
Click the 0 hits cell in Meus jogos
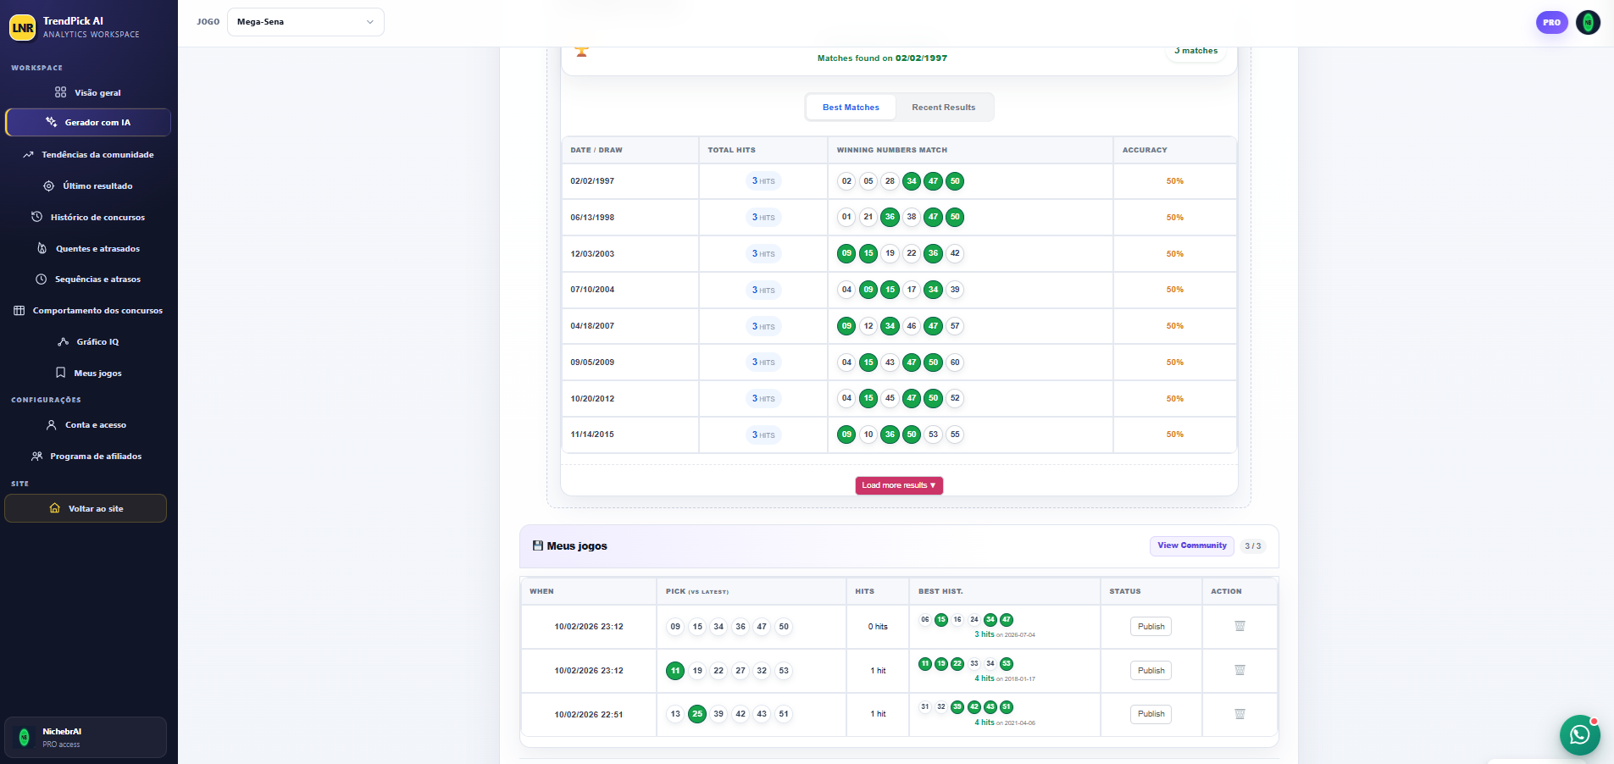[878, 627]
